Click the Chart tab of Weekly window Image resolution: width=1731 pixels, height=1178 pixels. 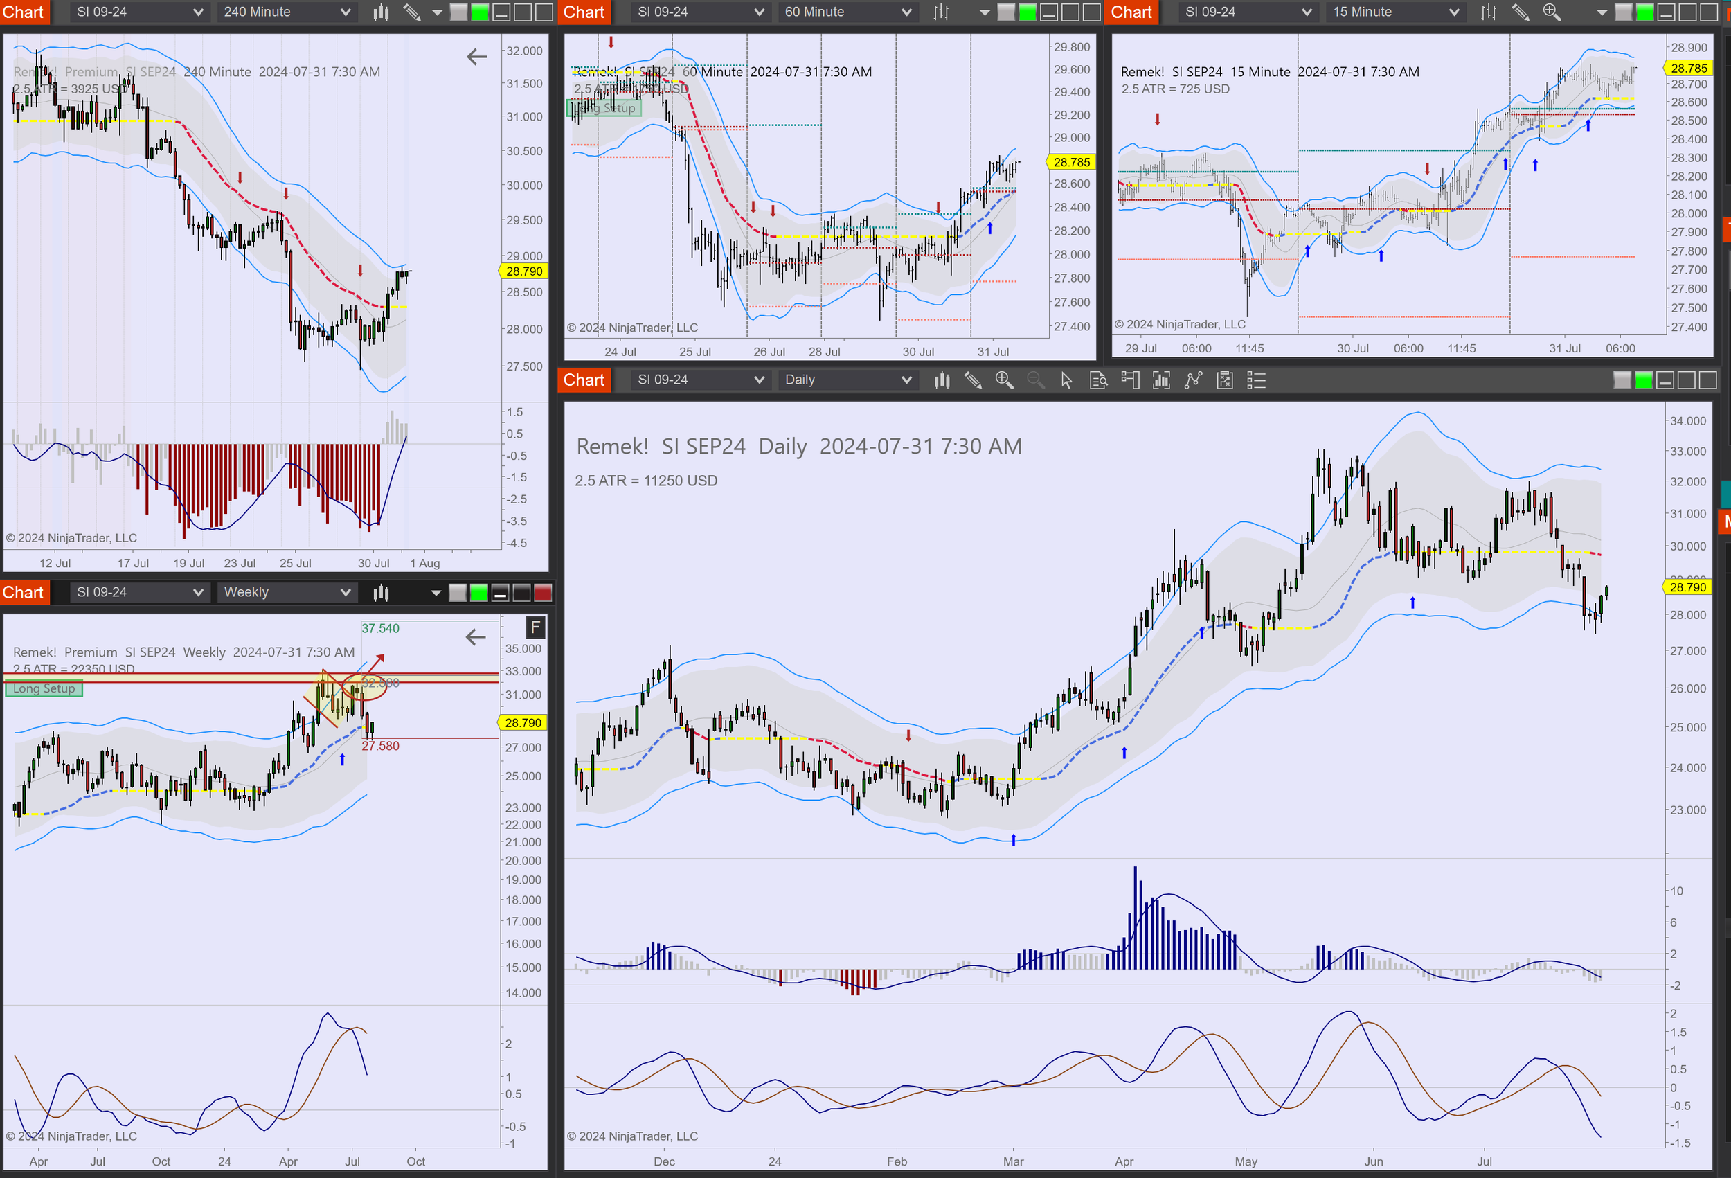pos(23,592)
